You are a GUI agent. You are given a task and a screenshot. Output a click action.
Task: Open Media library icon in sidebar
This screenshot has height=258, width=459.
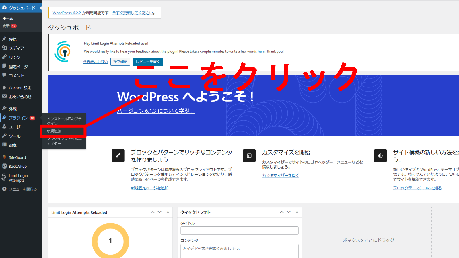pyautogui.click(x=4, y=48)
